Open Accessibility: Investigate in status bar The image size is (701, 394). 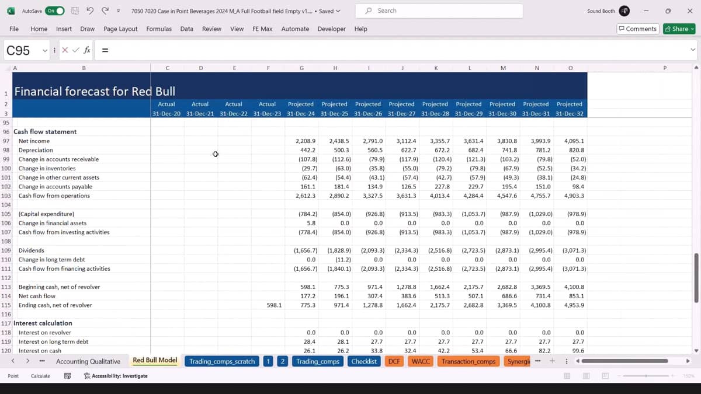click(x=116, y=376)
